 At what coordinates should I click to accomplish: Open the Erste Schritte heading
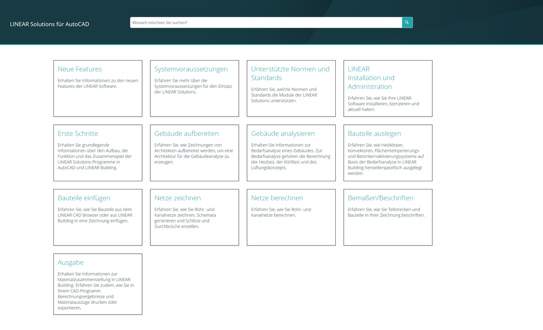point(78,133)
